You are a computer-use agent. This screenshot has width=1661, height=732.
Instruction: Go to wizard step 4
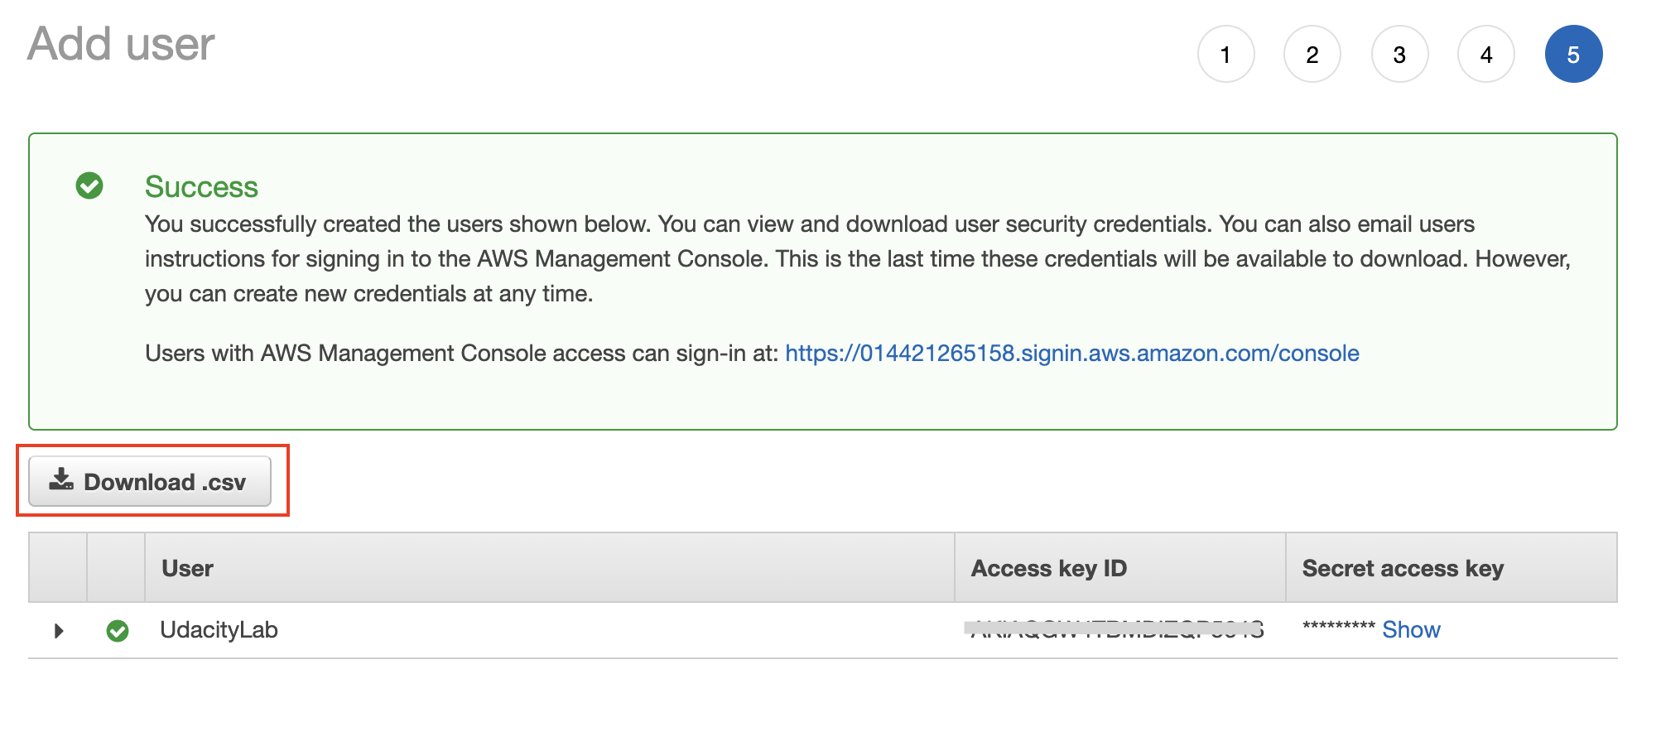click(x=1486, y=55)
